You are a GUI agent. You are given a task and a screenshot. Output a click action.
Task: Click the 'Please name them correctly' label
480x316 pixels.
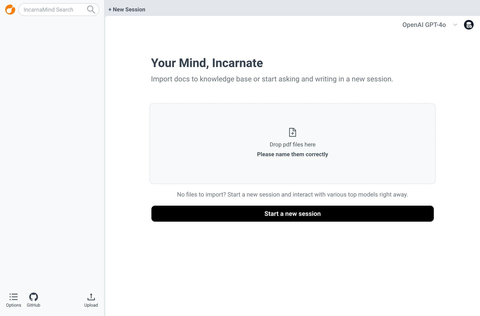(x=292, y=154)
